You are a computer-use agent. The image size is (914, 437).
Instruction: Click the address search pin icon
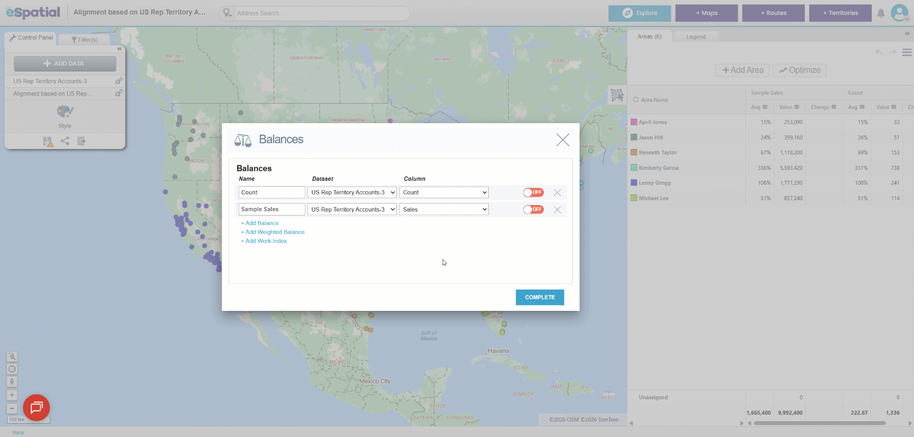click(227, 13)
